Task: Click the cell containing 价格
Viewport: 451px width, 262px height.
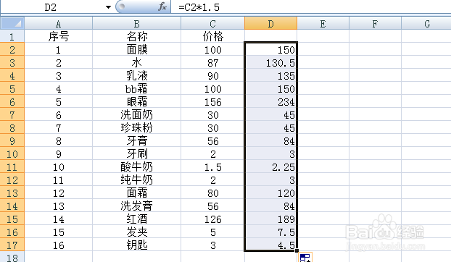Action: [x=213, y=36]
